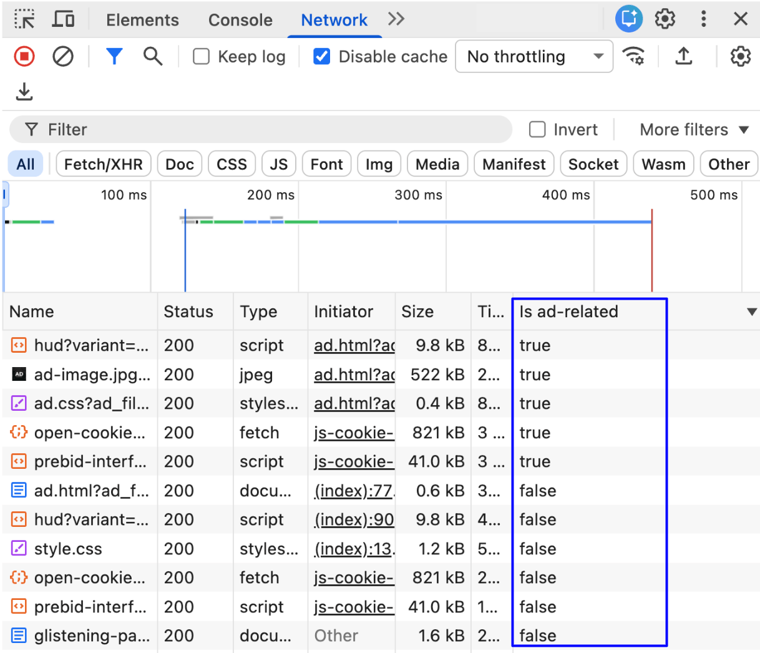Filter by Other type
Screen dimensions: 760x653
729,164
